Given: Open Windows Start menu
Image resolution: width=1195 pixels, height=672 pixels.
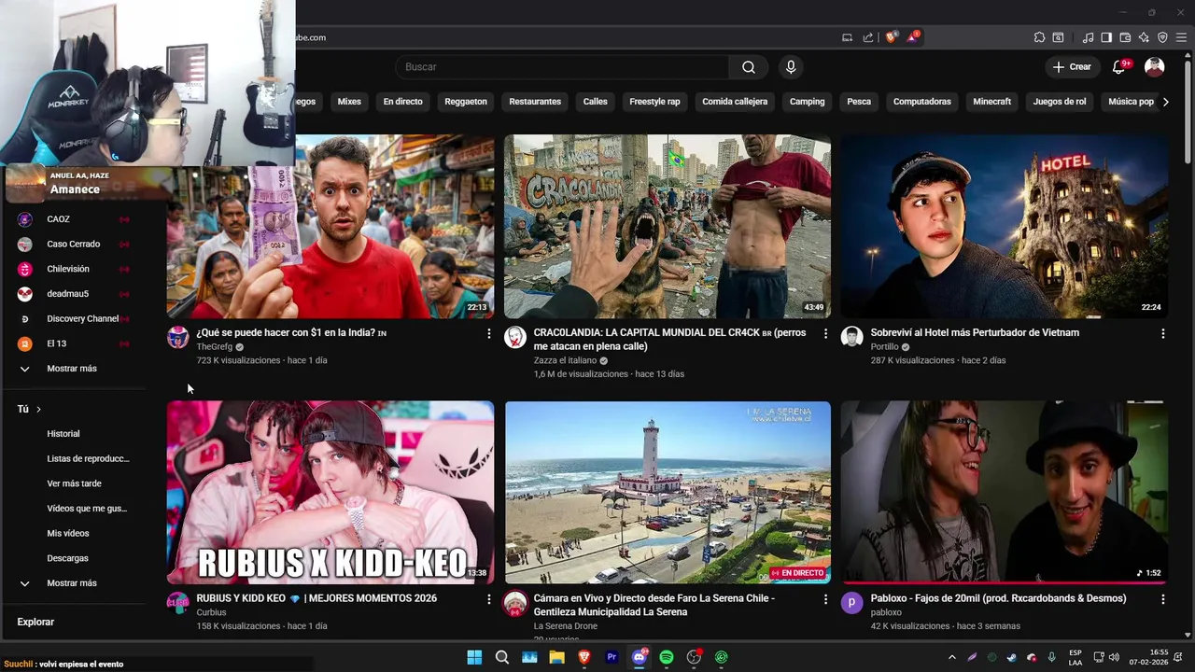Looking at the screenshot, I should pos(474,657).
